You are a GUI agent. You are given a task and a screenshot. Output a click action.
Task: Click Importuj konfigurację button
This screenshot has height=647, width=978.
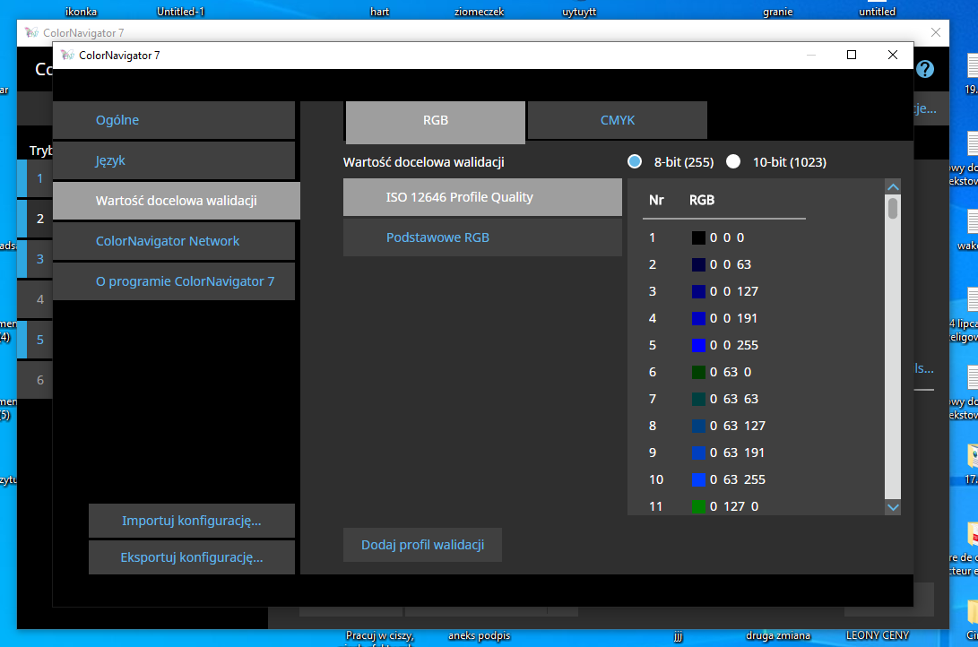click(x=192, y=521)
